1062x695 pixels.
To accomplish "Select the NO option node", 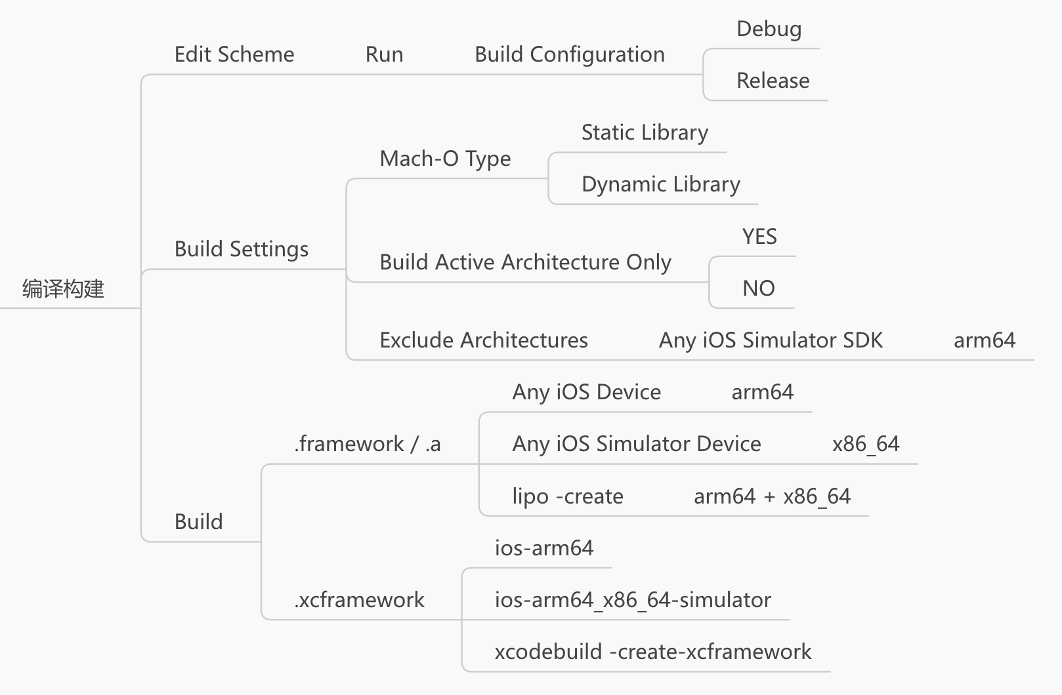I will 758,288.
